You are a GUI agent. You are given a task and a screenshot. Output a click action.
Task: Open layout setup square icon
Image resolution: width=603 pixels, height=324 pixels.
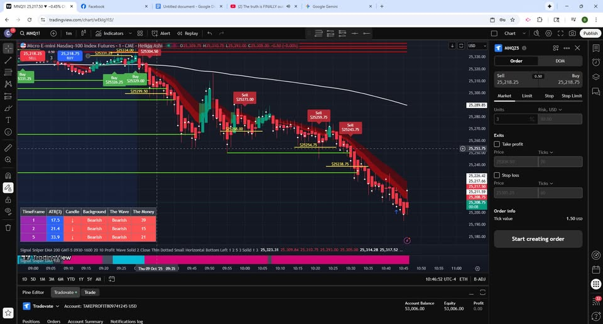(x=494, y=33)
